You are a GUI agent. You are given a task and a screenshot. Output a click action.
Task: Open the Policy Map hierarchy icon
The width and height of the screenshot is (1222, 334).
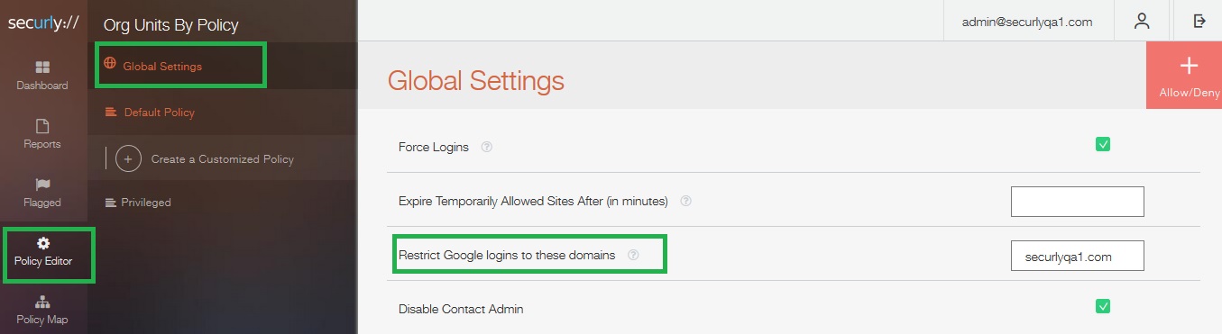[x=42, y=302]
